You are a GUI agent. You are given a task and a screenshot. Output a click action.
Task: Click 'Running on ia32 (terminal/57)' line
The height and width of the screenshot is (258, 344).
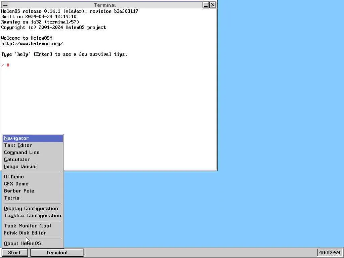coord(40,22)
